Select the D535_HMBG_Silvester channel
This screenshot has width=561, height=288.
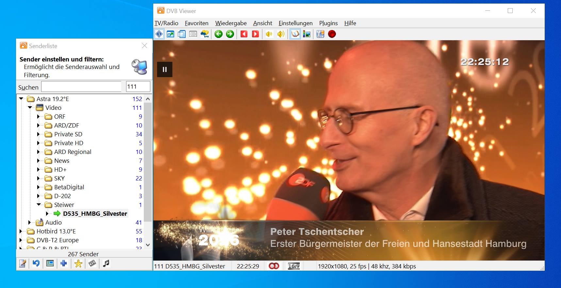click(x=95, y=214)
